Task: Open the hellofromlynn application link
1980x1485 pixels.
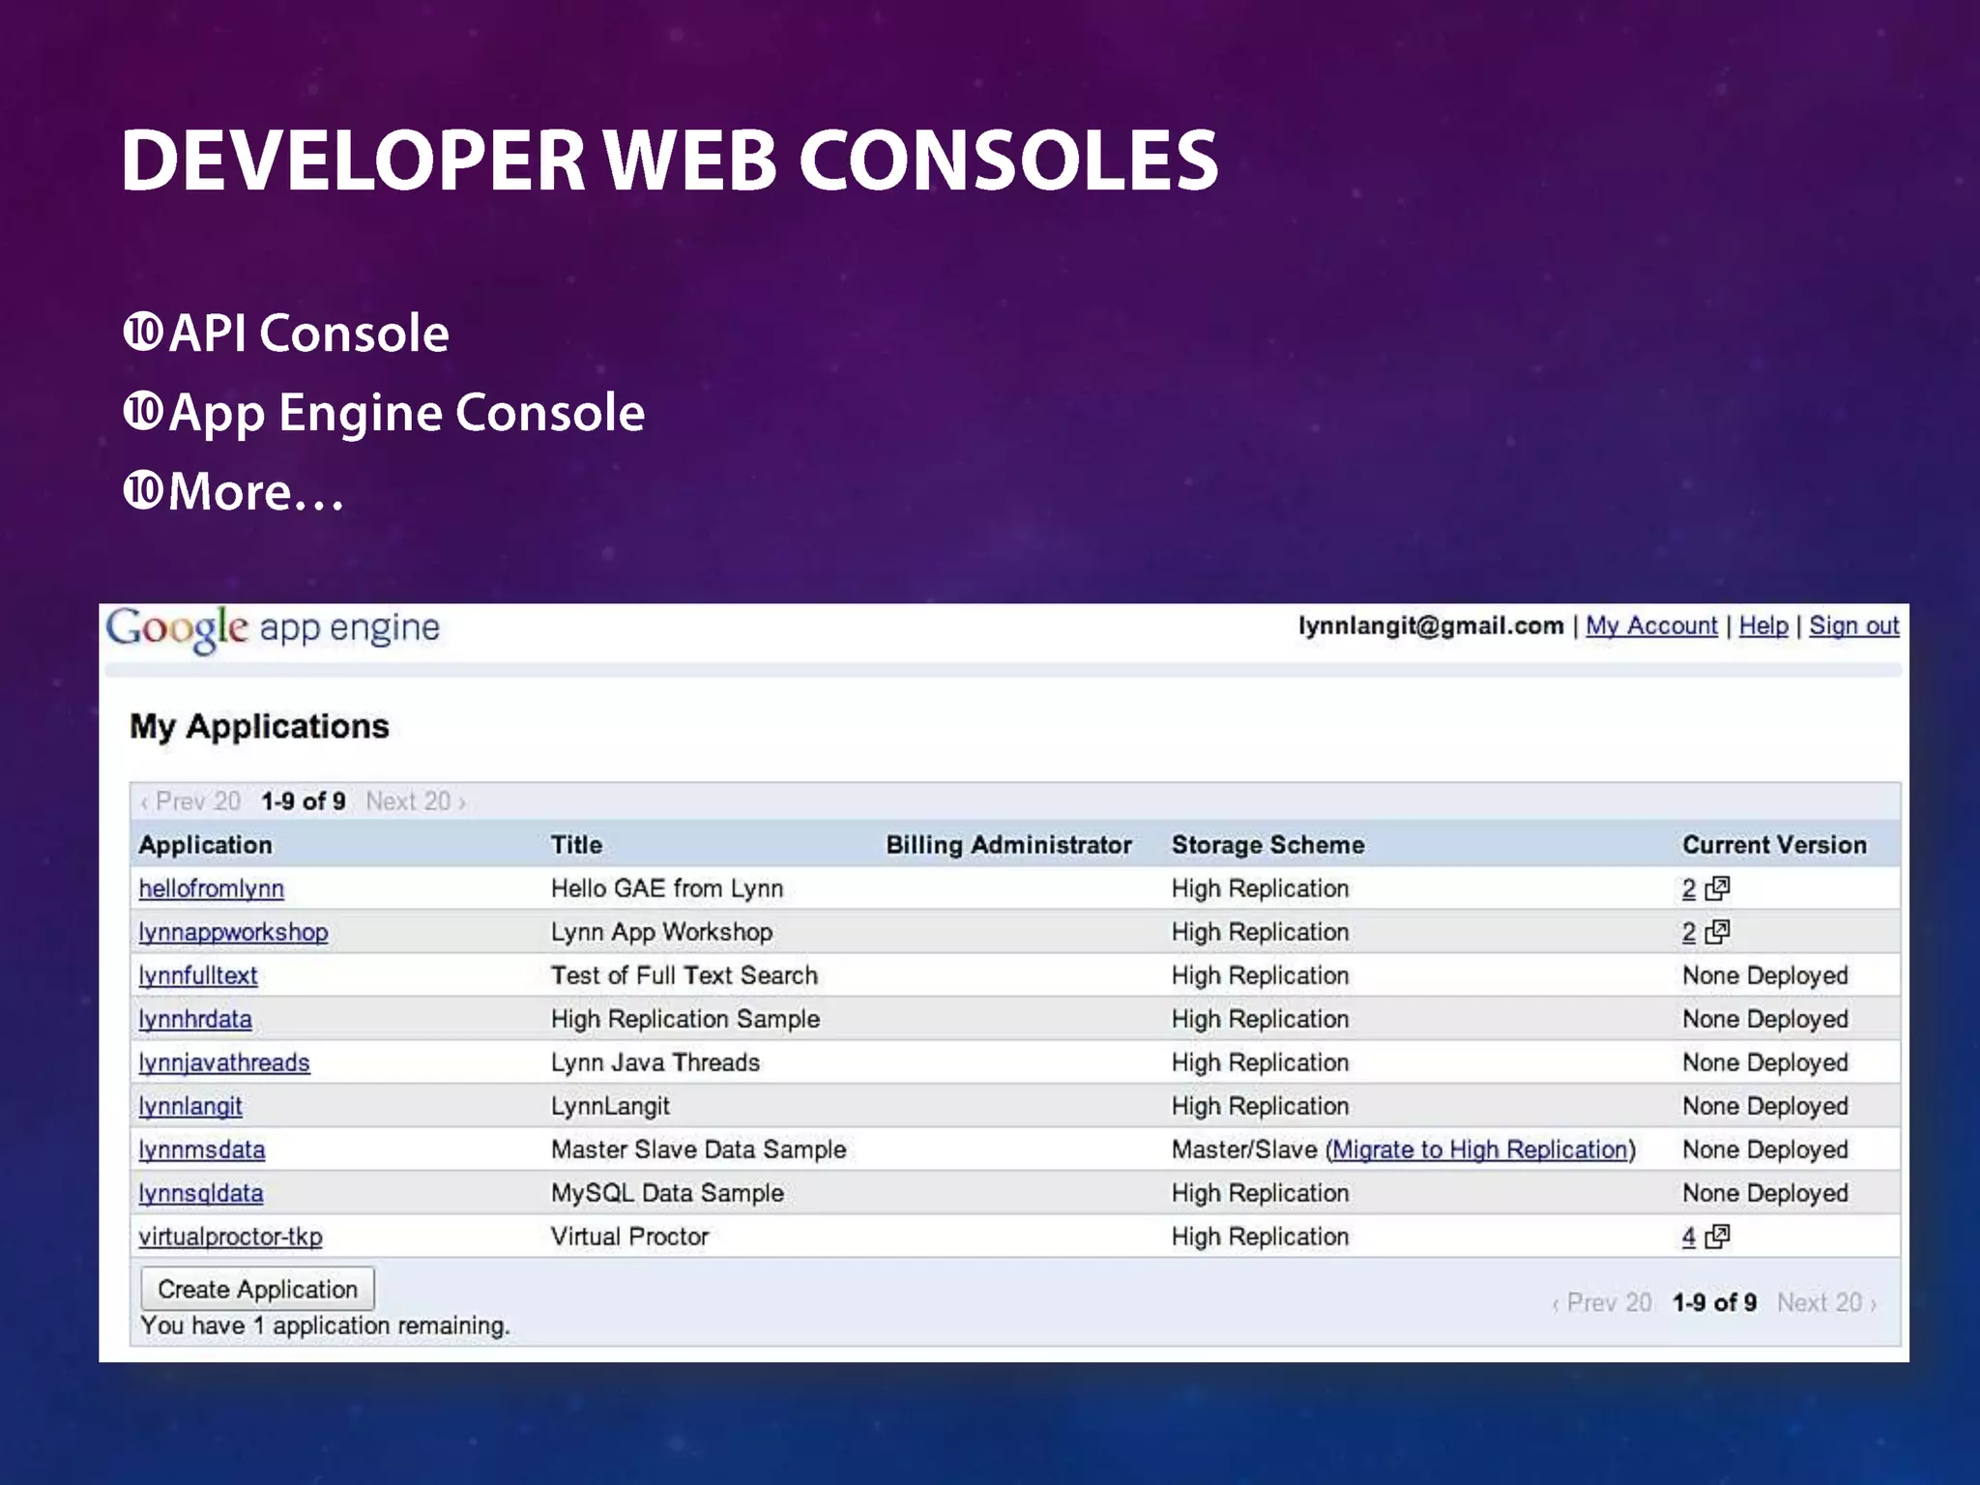Action: (211, 888)
